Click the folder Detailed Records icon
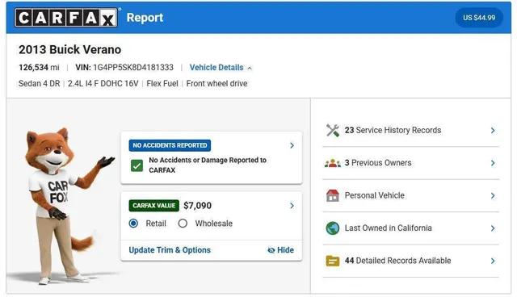Viewport: 517px width, 297px height. click(x=333, y=261)
